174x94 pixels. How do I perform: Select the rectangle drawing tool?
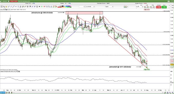49,7
